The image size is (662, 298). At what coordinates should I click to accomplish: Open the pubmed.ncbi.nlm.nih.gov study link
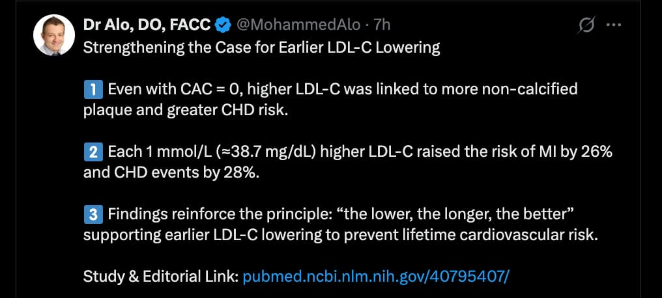pyautogui.click(x=375, y=277)
